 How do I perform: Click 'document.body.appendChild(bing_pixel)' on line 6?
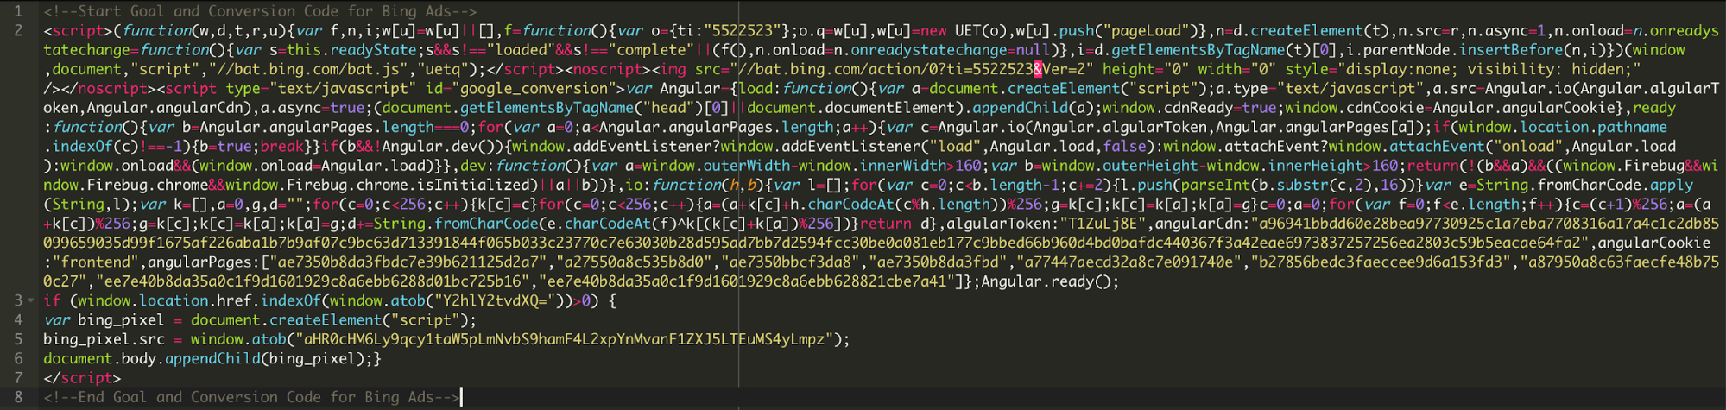tap(203, 358)
